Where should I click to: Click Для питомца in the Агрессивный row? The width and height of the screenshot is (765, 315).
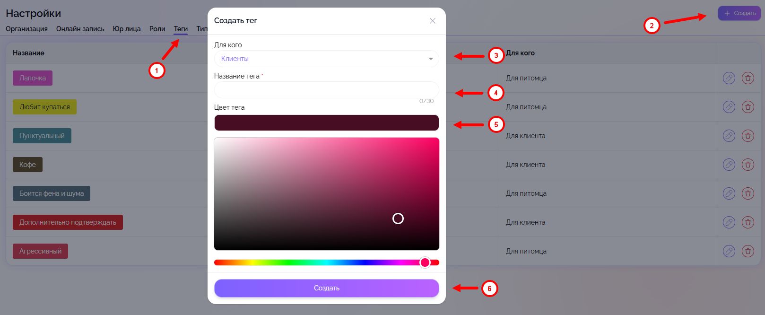(526, 251)
